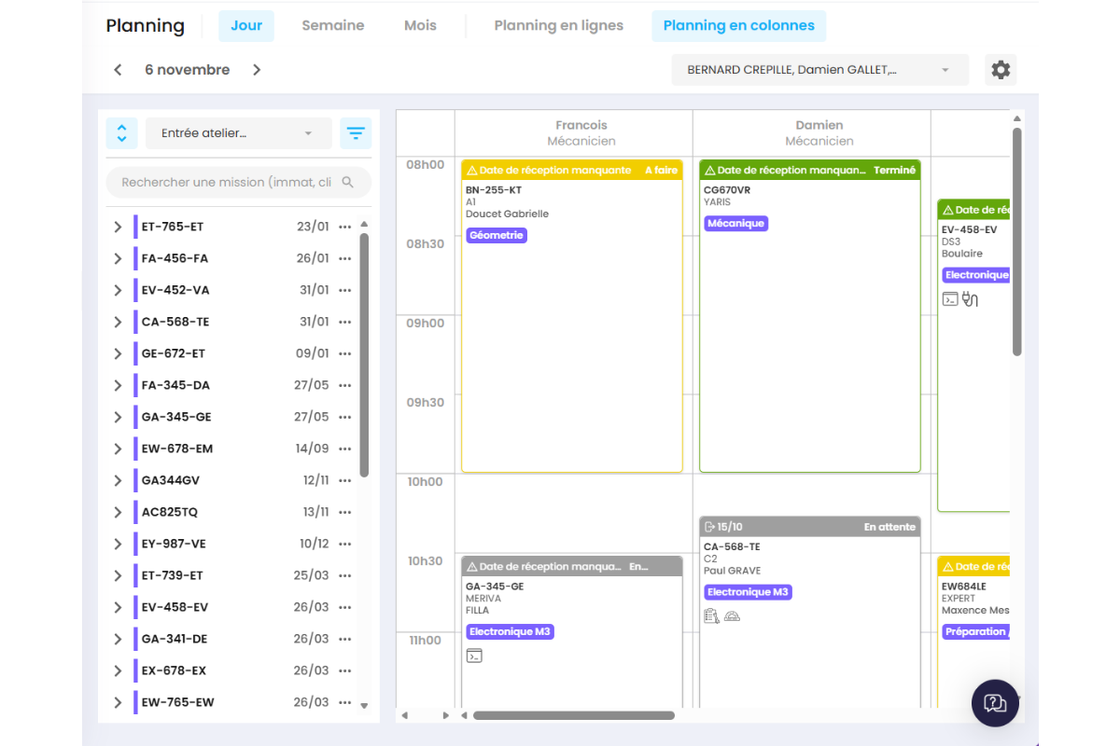The width and height of the screenshot is (1120, 746).
Task: Open the three-dot menu for ET-765-ET
Action: point(345,227)
